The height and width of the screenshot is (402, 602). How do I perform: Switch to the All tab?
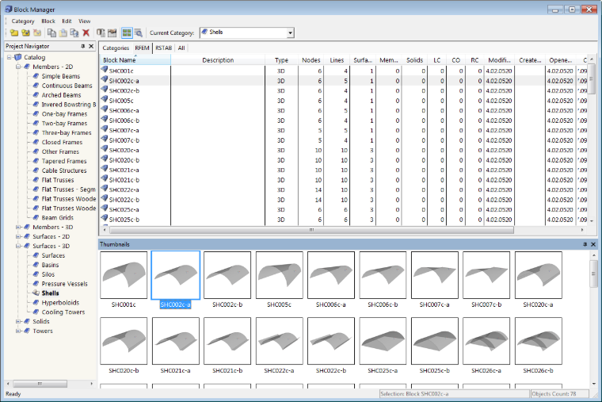pyautogui.click(x=181, y=48)
